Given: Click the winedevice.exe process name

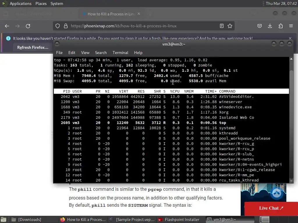Looking at the screenshot, I should [235, 107].
